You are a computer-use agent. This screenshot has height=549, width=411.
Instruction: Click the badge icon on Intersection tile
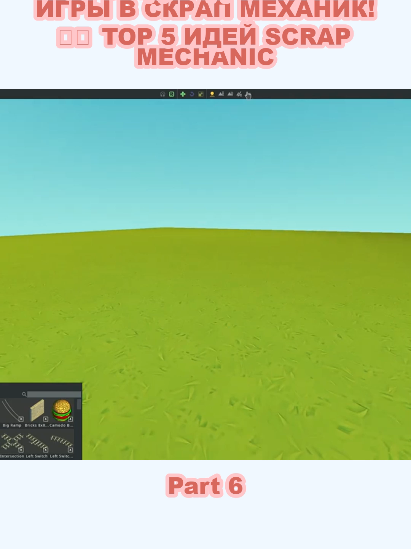pos(21,450)
